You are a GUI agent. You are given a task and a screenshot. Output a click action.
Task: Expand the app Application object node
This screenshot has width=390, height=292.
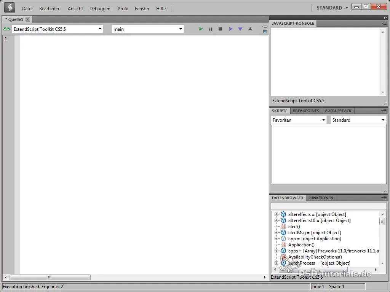click(276, 239)
